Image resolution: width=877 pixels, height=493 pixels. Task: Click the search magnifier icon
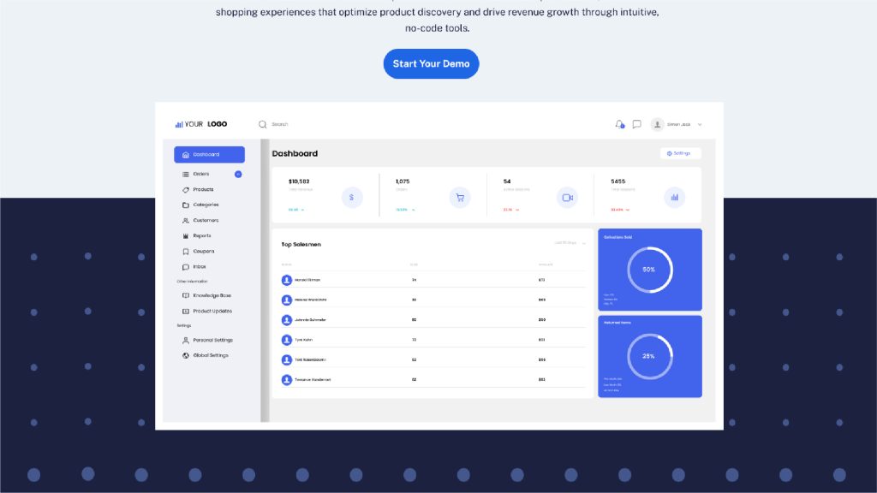point(263,124)
